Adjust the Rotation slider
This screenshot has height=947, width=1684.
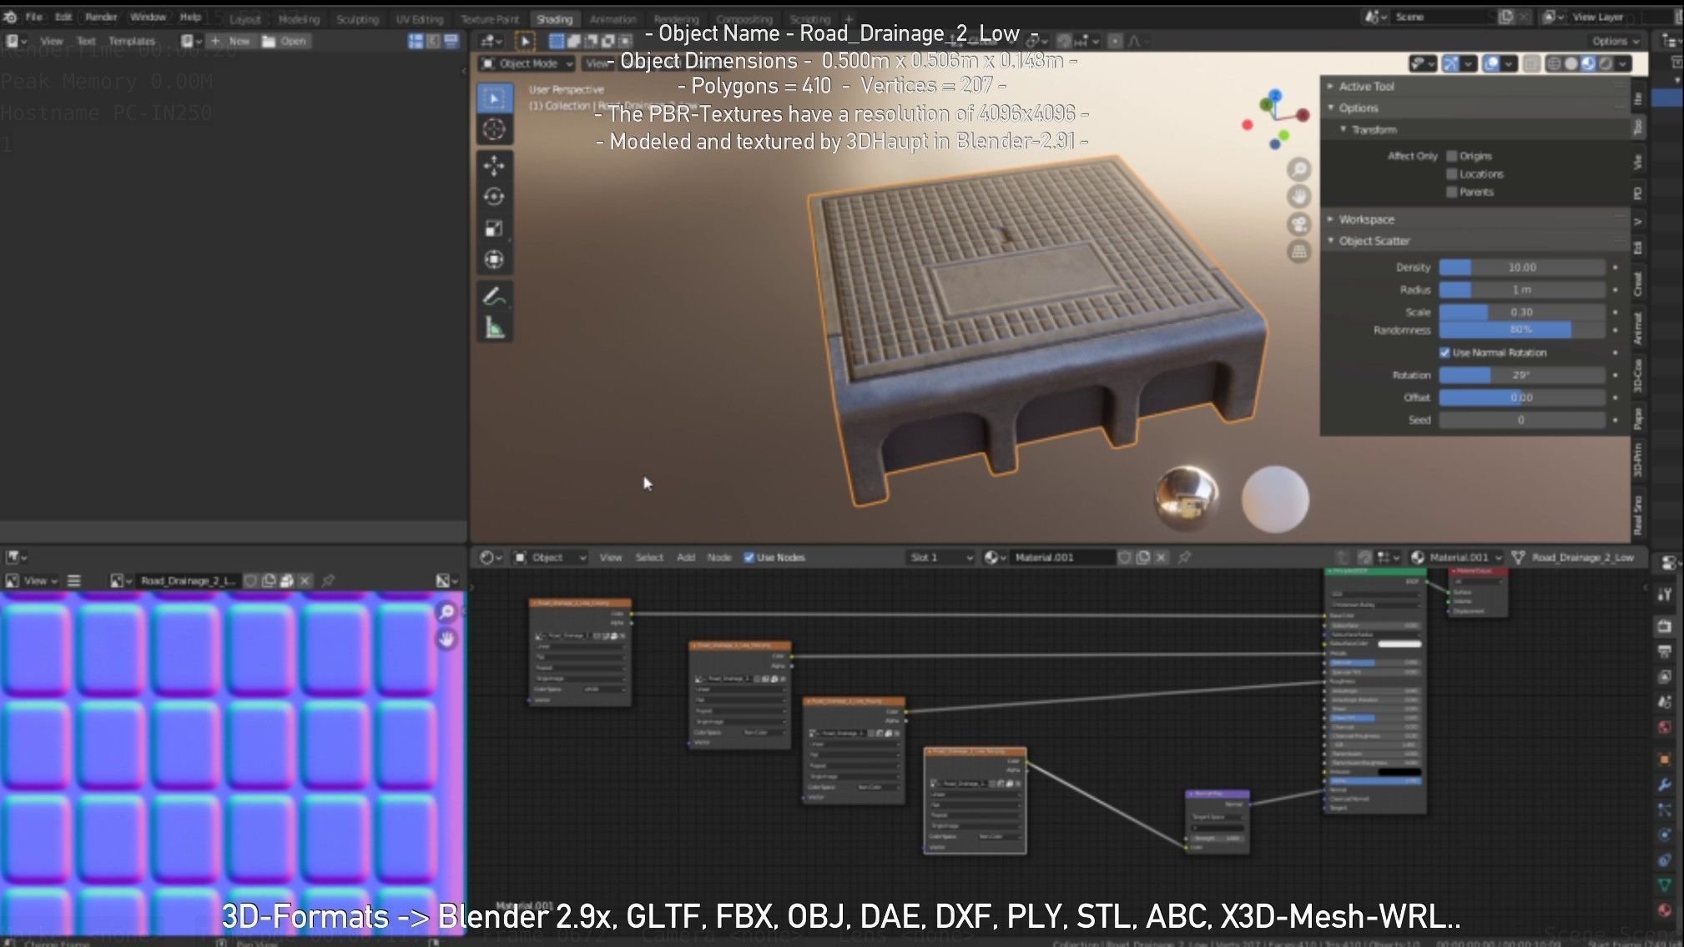pos(1522,375)
